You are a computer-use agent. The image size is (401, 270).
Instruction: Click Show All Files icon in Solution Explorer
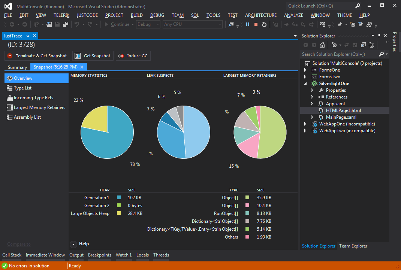[372, 45]
